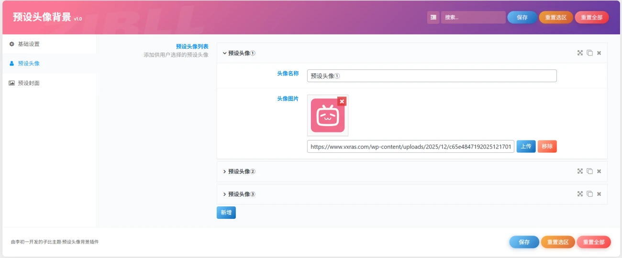The height and width of the screenshot is (258, 622).
Task: Open the 基础设置 tab
Action: tap(49, 44)
